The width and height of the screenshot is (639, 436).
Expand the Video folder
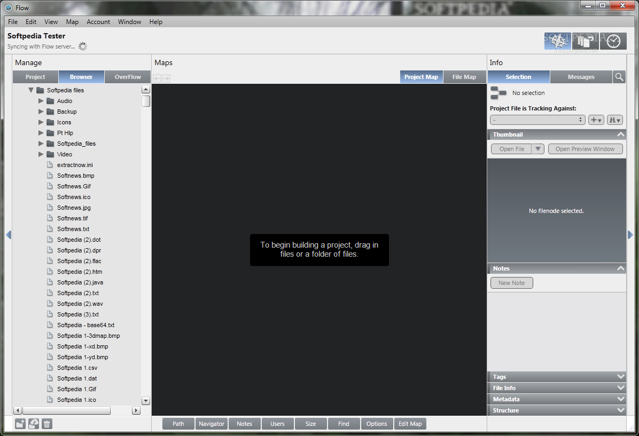click(41, 154)
